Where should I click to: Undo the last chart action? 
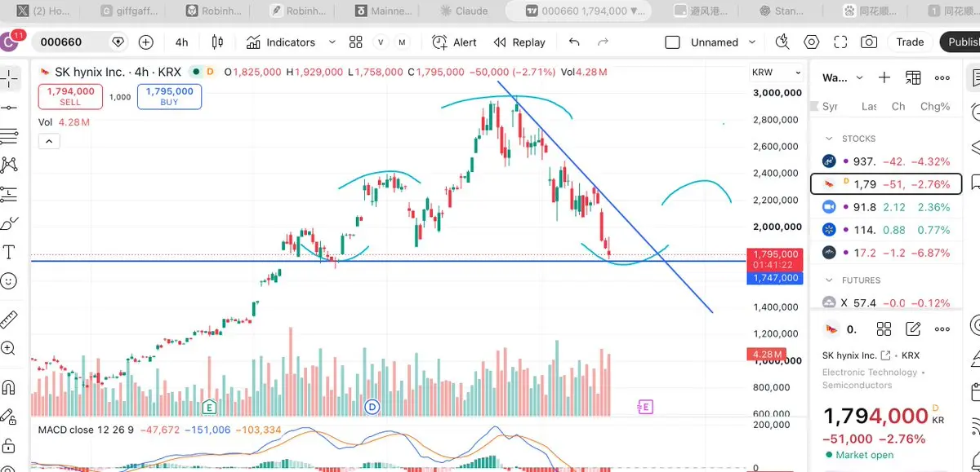click(574, 42)
